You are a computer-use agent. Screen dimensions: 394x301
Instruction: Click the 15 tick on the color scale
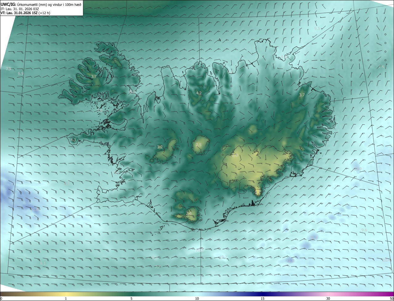pos(263,299)
